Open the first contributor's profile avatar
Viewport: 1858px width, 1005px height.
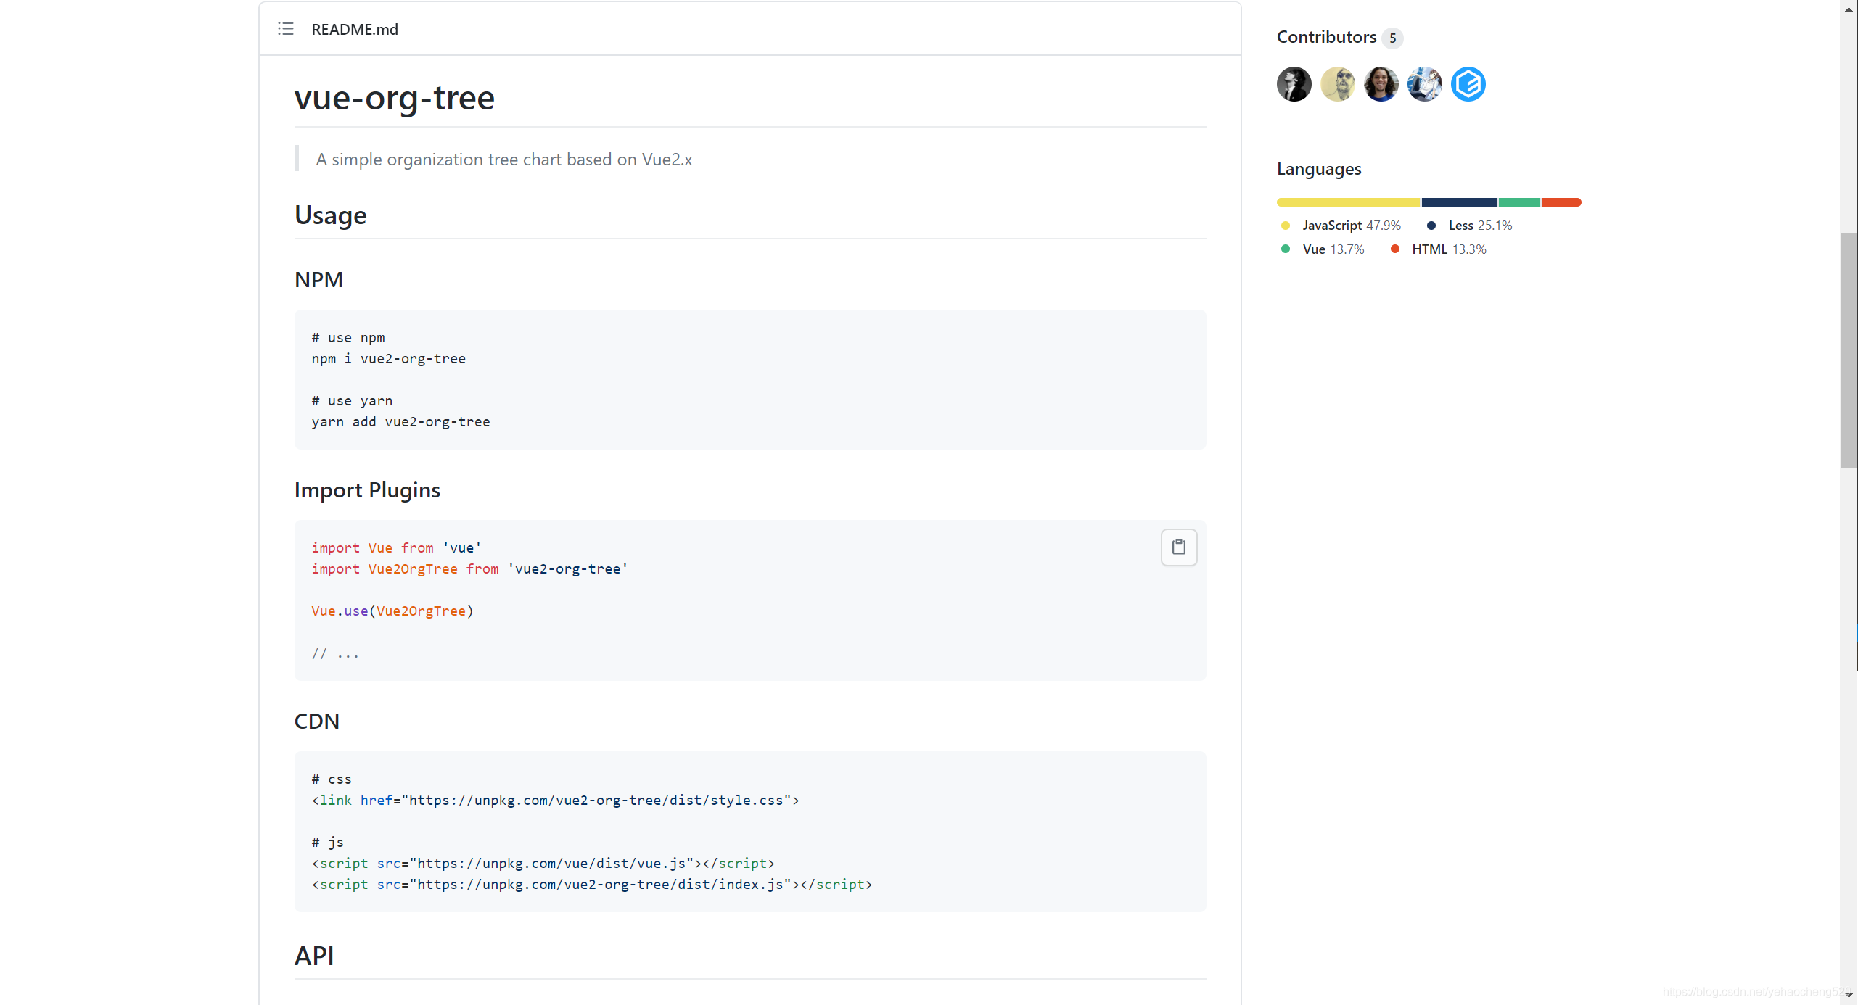pyautogui.click(x=1294, y=84)
